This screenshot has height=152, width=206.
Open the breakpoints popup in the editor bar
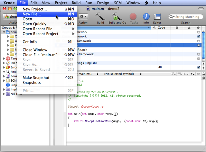[180, 74]
